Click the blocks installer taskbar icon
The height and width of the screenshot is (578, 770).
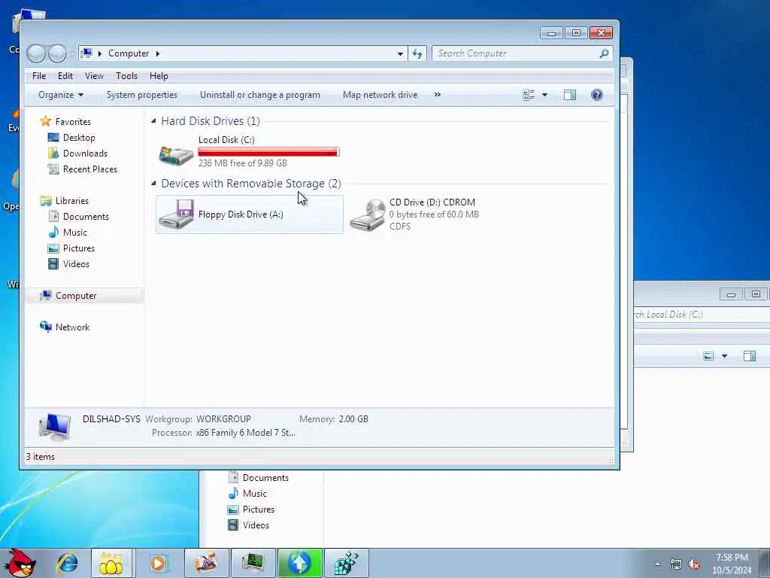(346, 563)
